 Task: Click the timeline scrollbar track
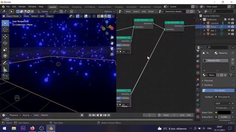pyautogui.click(x=97, y=120)
